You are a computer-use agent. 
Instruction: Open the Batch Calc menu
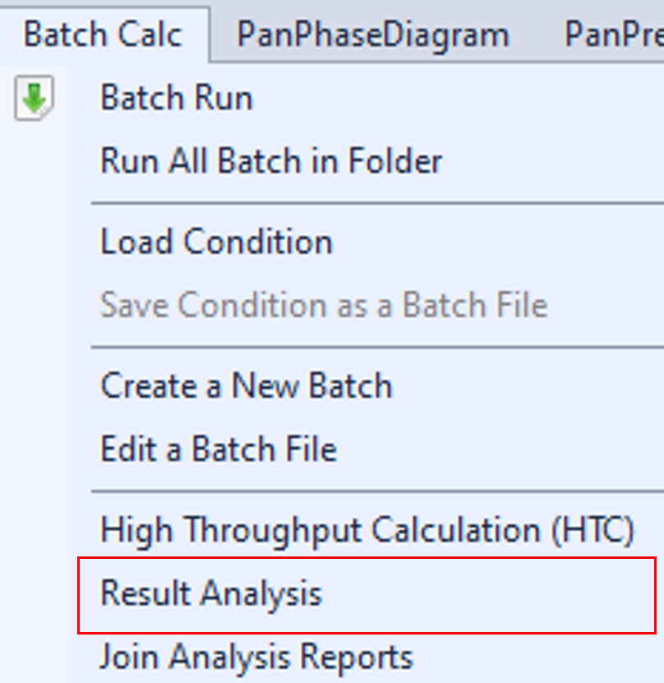pyautogui.click(x=103, y=35)
